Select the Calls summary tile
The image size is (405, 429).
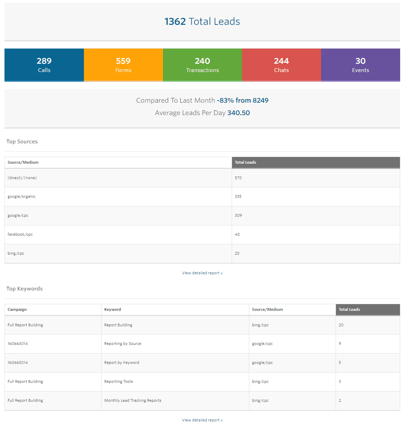click(44, 65)
